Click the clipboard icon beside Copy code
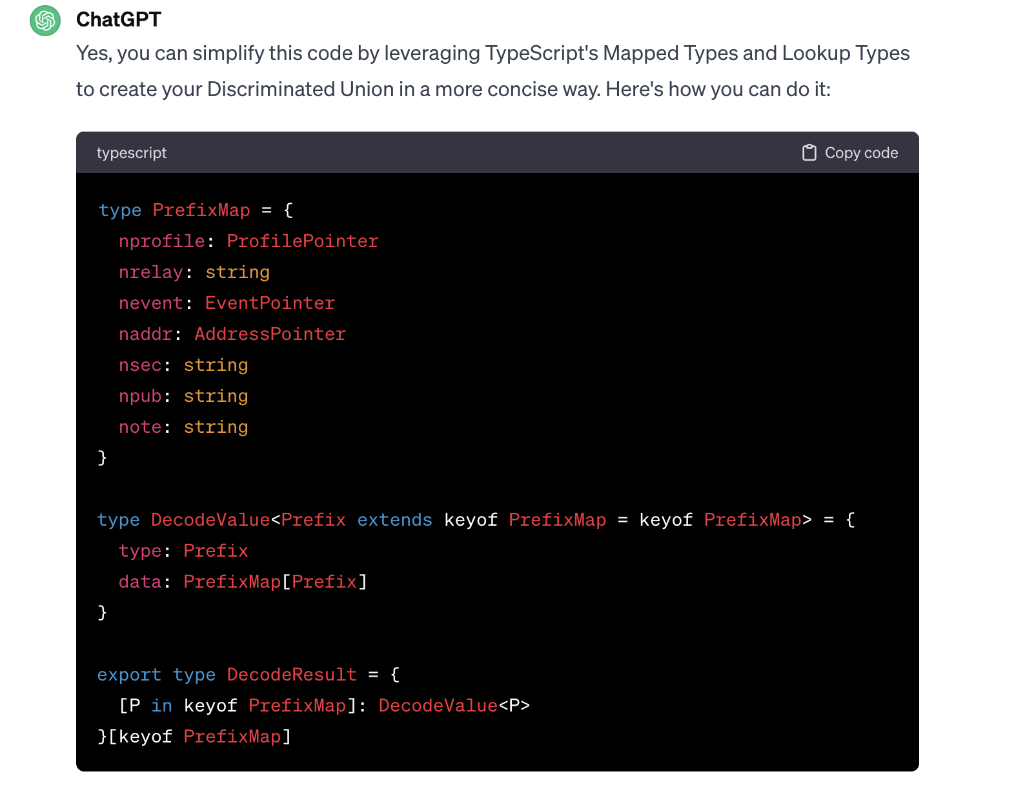The height and width of the screenshot is (796, 1016). click(809, 153)
